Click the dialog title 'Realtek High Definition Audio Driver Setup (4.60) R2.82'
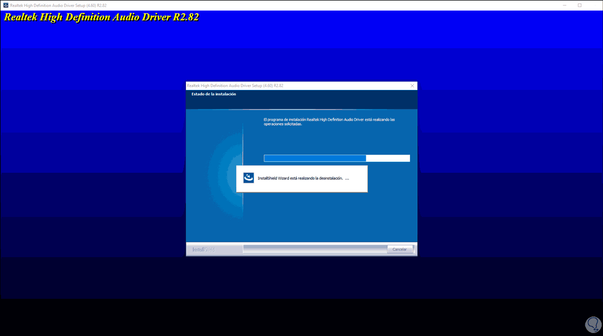The height and width of the screenshot is (336, 603). [235, 86]
